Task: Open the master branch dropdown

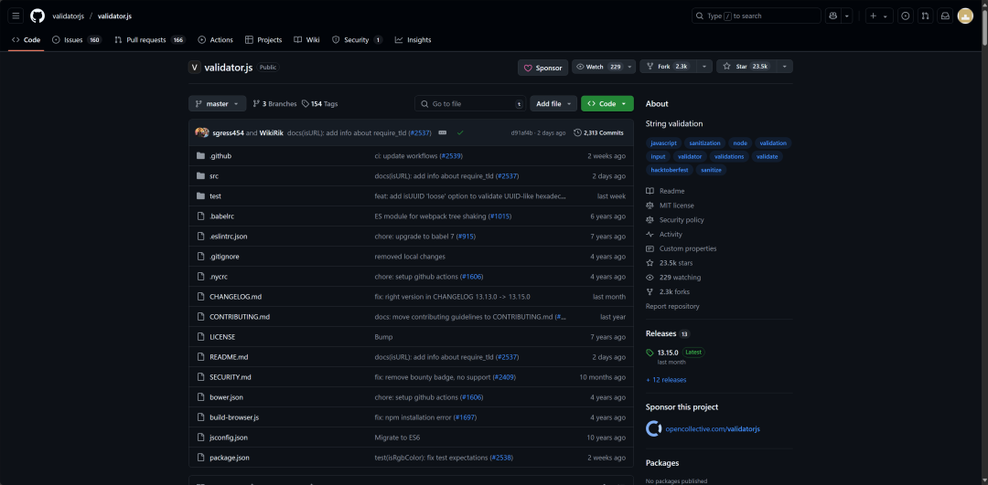Action: pos(217,104)
